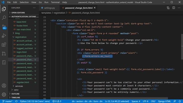Open the notifications bell
The width and height of the screenshot is (183, 103).
coord(180,101)
